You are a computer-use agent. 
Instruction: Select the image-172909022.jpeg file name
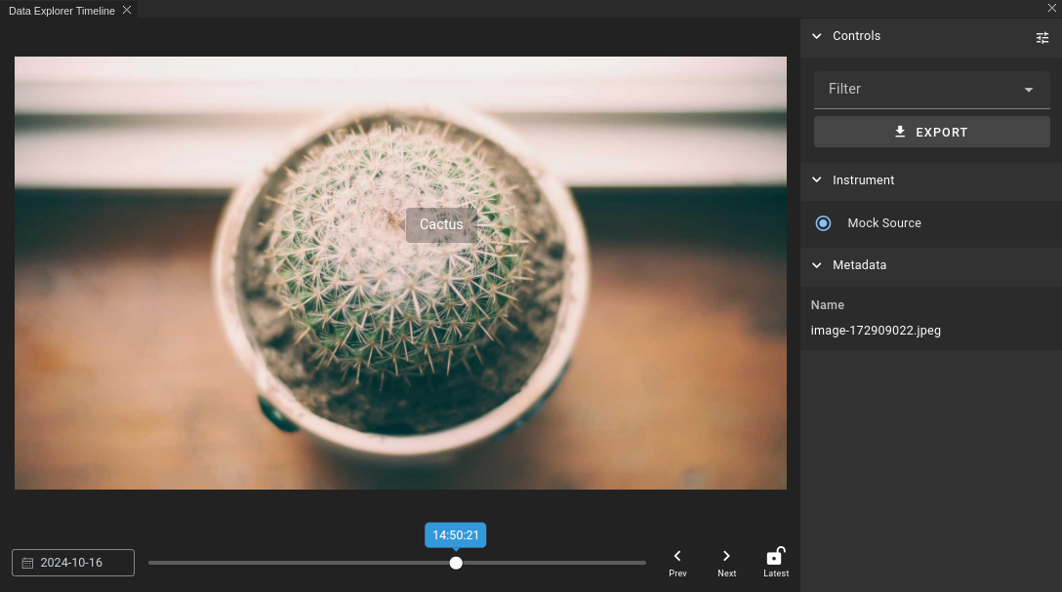tap(876, 331)
